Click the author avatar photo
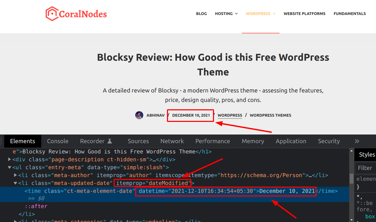The height and width of the screenshot is (222, 376). coord(139,115)
